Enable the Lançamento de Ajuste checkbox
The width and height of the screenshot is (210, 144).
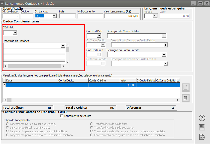click(x=62, y=116)
